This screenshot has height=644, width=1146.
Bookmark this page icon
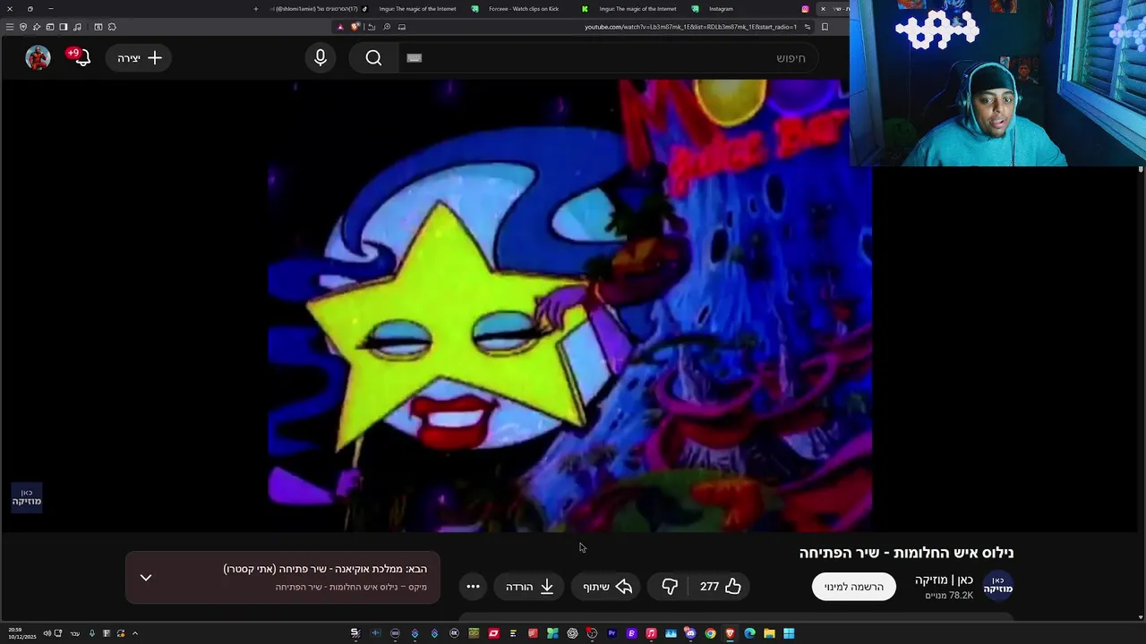[825, 27]
